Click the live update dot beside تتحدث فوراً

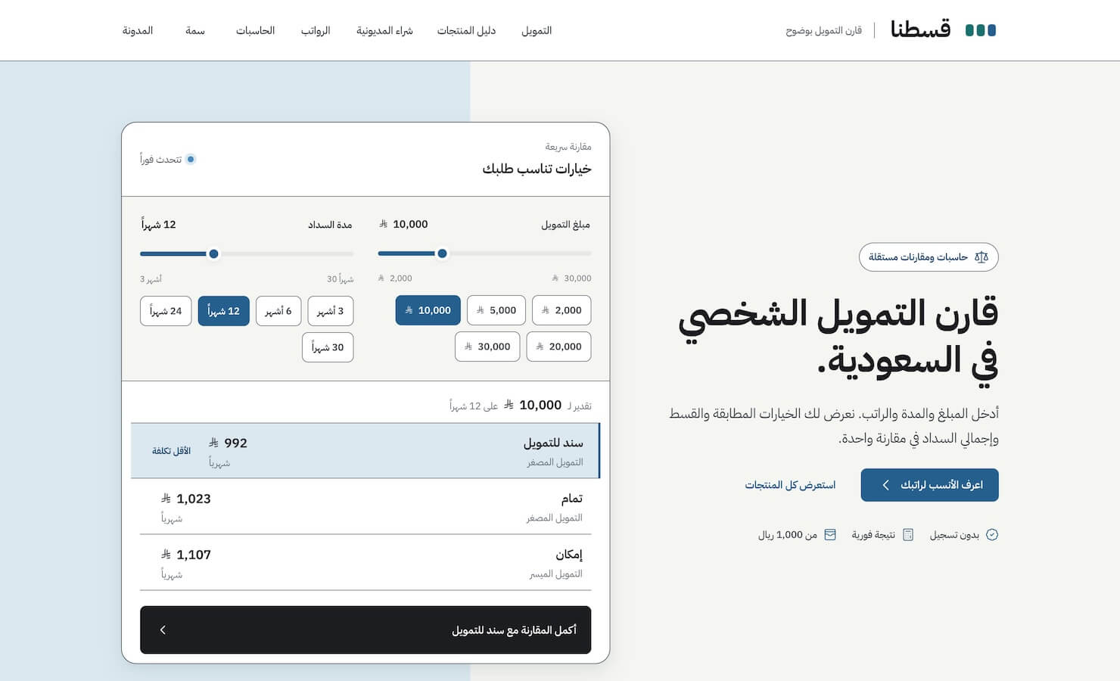point(191,159)
